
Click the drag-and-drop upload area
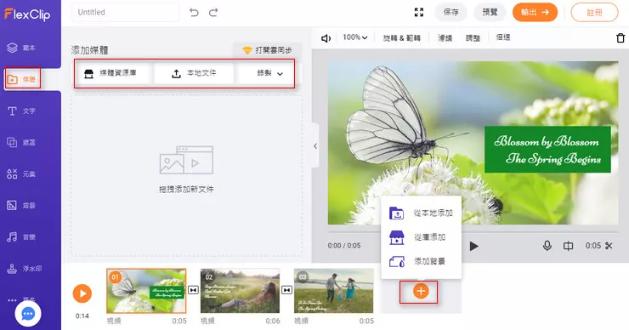coord(186,176)
